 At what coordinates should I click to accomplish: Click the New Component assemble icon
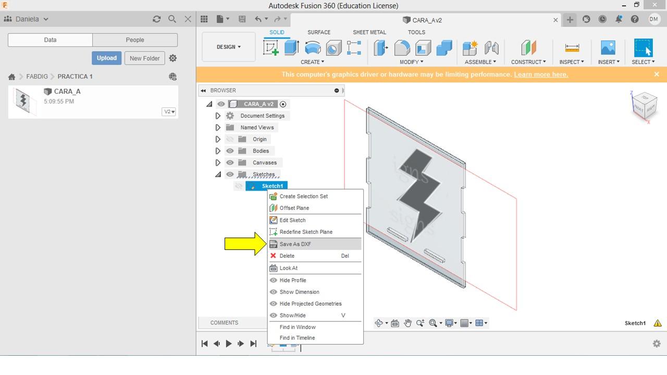tap(470, 48)
